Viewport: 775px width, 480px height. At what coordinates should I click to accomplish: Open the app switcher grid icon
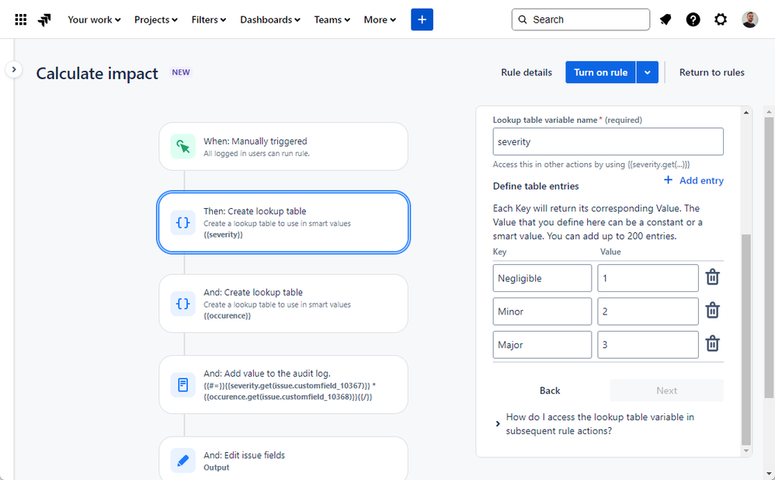(21, 19)
